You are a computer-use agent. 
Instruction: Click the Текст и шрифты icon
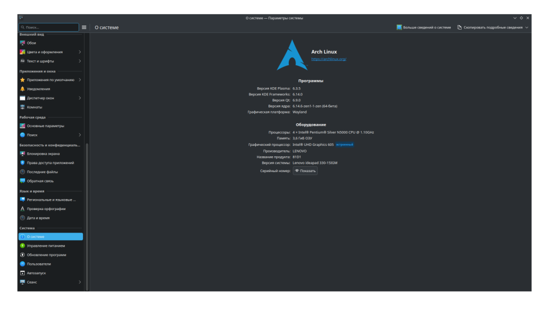(x=23, y=61)
